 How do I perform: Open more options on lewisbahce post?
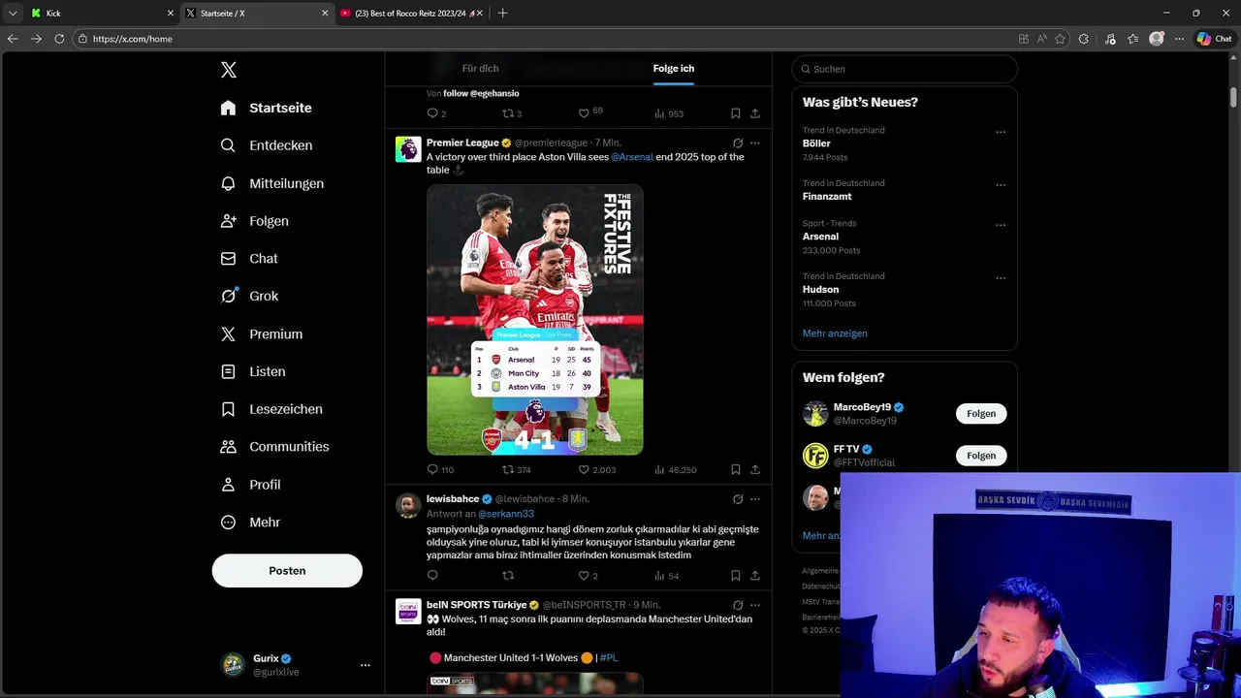coord(755,499)
